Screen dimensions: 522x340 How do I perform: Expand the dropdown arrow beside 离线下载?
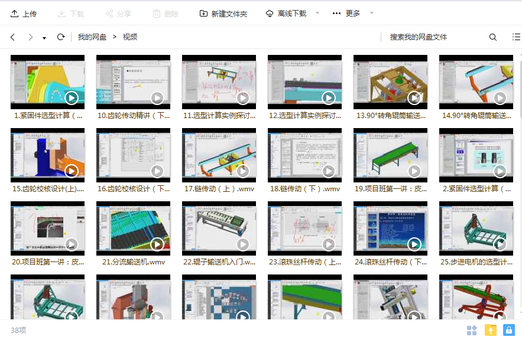tap(317, 13)
